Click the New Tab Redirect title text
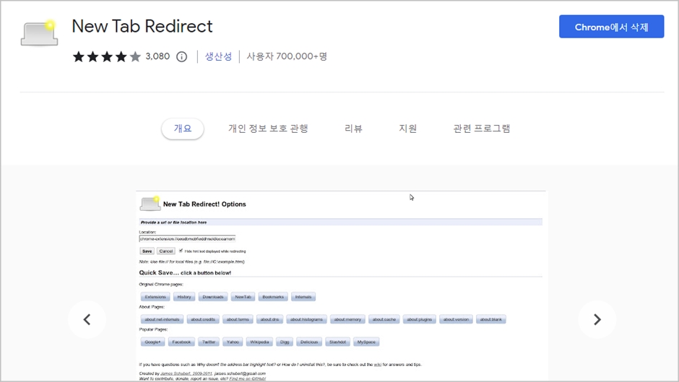Image resolution: width=679 pixels, height=382 pixels. pyautogui.click(x=142, y=27)
